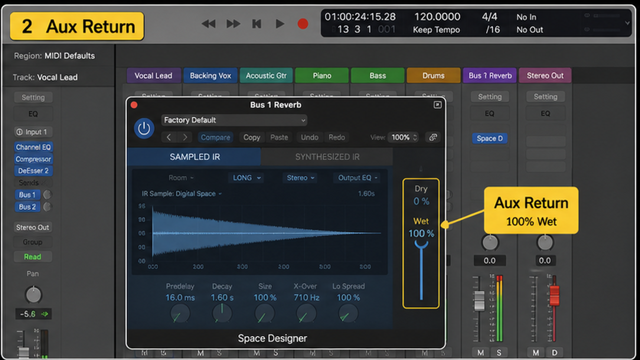Bypass Space Designer with the power button

point(144,128)
